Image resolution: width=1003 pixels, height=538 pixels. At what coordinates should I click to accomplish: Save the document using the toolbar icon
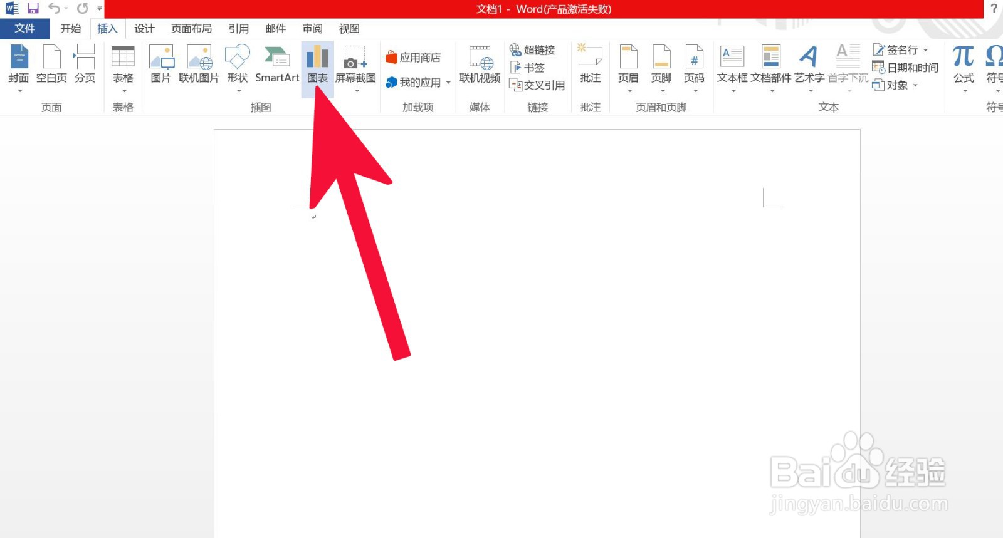coord(33,9)
